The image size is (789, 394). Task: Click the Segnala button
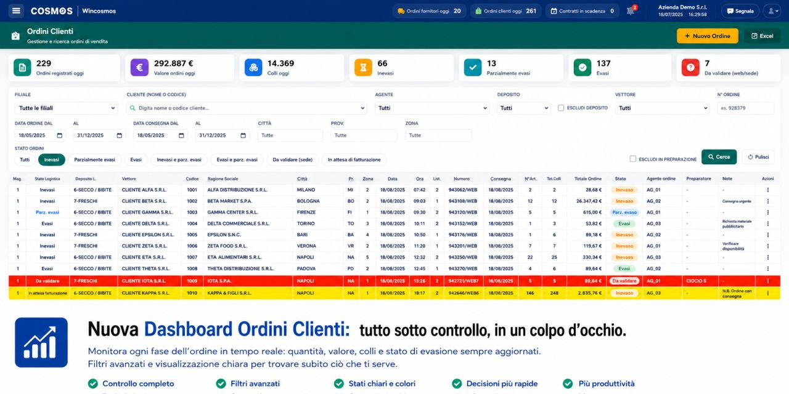(x=740, y=11)
